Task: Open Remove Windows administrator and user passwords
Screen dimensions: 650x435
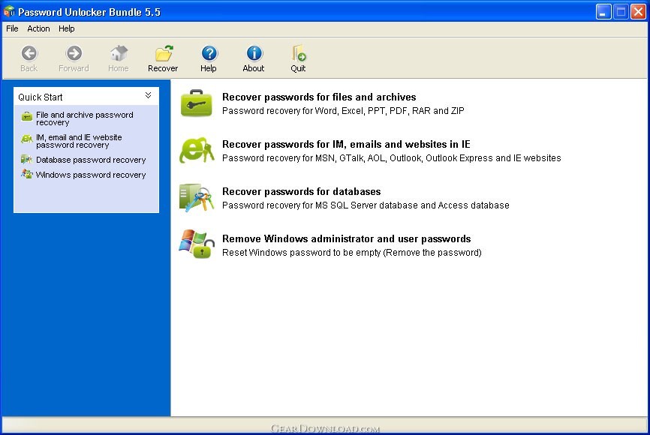Action: point(347,238)
